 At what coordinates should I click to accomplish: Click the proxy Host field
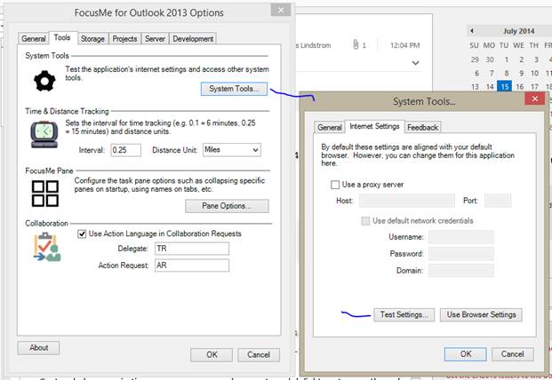pyautogui.click(x=407, y=201)
